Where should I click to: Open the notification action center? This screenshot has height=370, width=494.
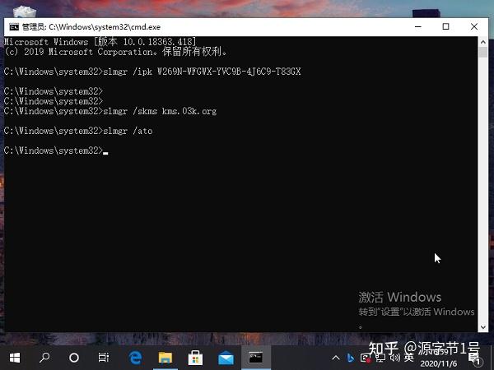click(x=475, y=358)
